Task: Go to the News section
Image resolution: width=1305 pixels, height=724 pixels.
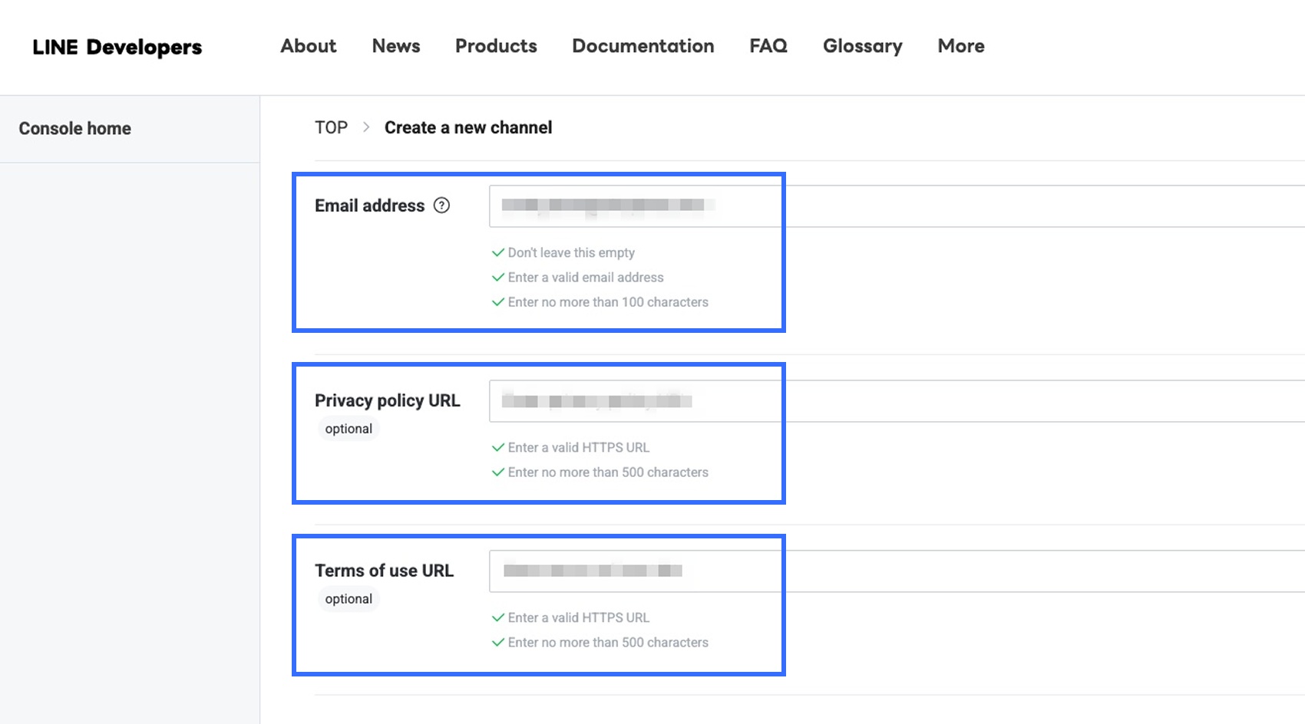Action: point(396,46)
